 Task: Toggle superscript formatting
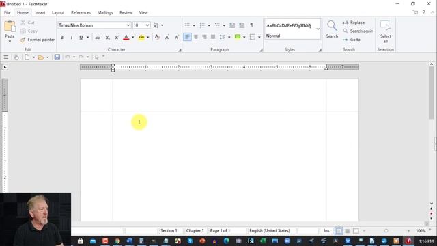tap(117, 37)
